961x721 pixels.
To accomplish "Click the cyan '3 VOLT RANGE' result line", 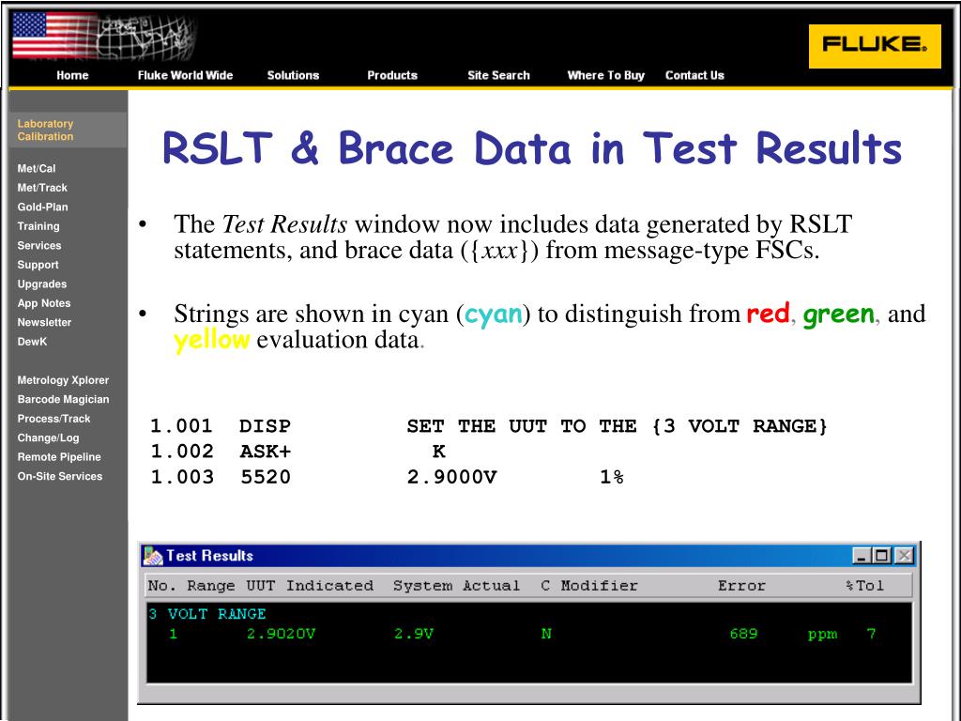I will 207,614.
